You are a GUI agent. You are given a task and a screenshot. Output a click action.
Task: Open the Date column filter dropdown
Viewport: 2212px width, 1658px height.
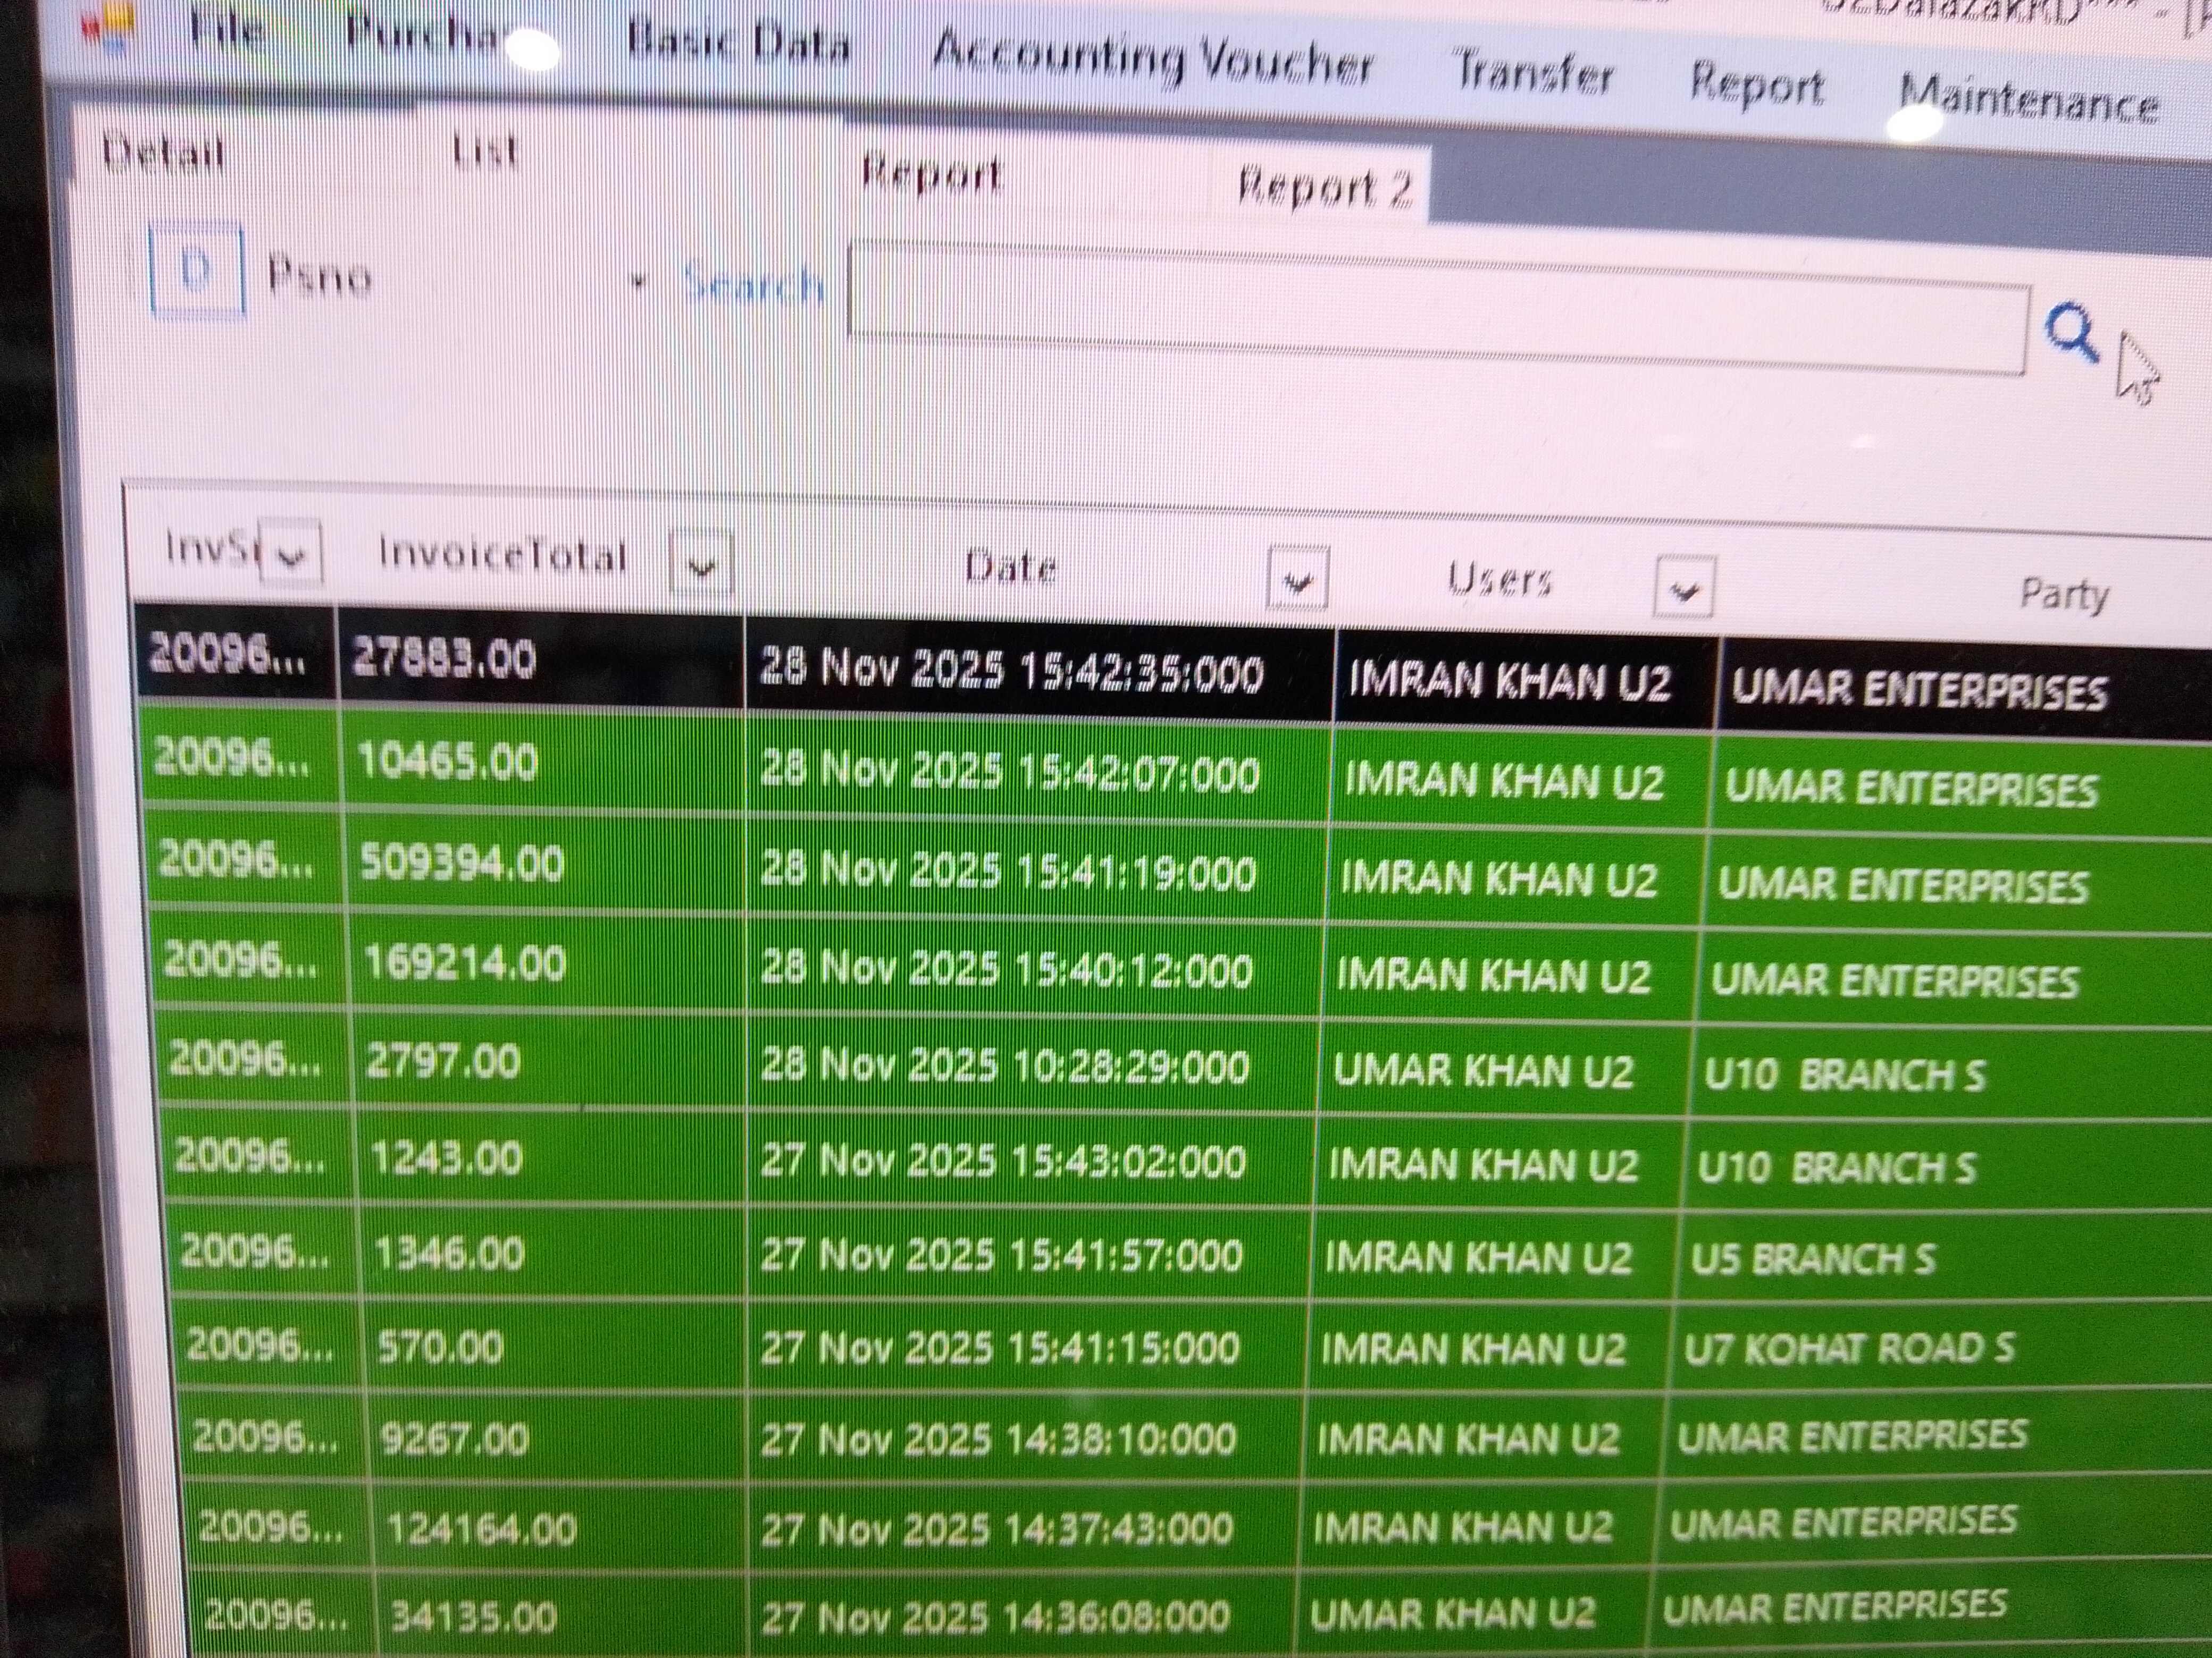tap(1296, 580)
